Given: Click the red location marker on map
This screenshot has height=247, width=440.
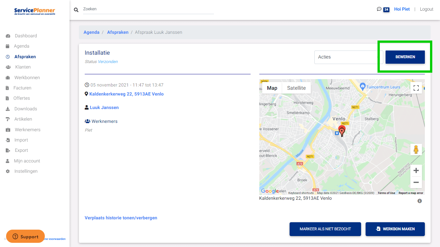Looking at the screenshot, I should pyautogui.click(x=342, y=131).
